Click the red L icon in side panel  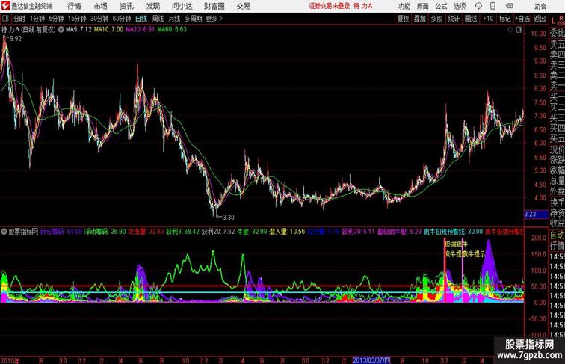point(553,21)
